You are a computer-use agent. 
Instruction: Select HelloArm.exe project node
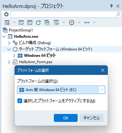26,37
